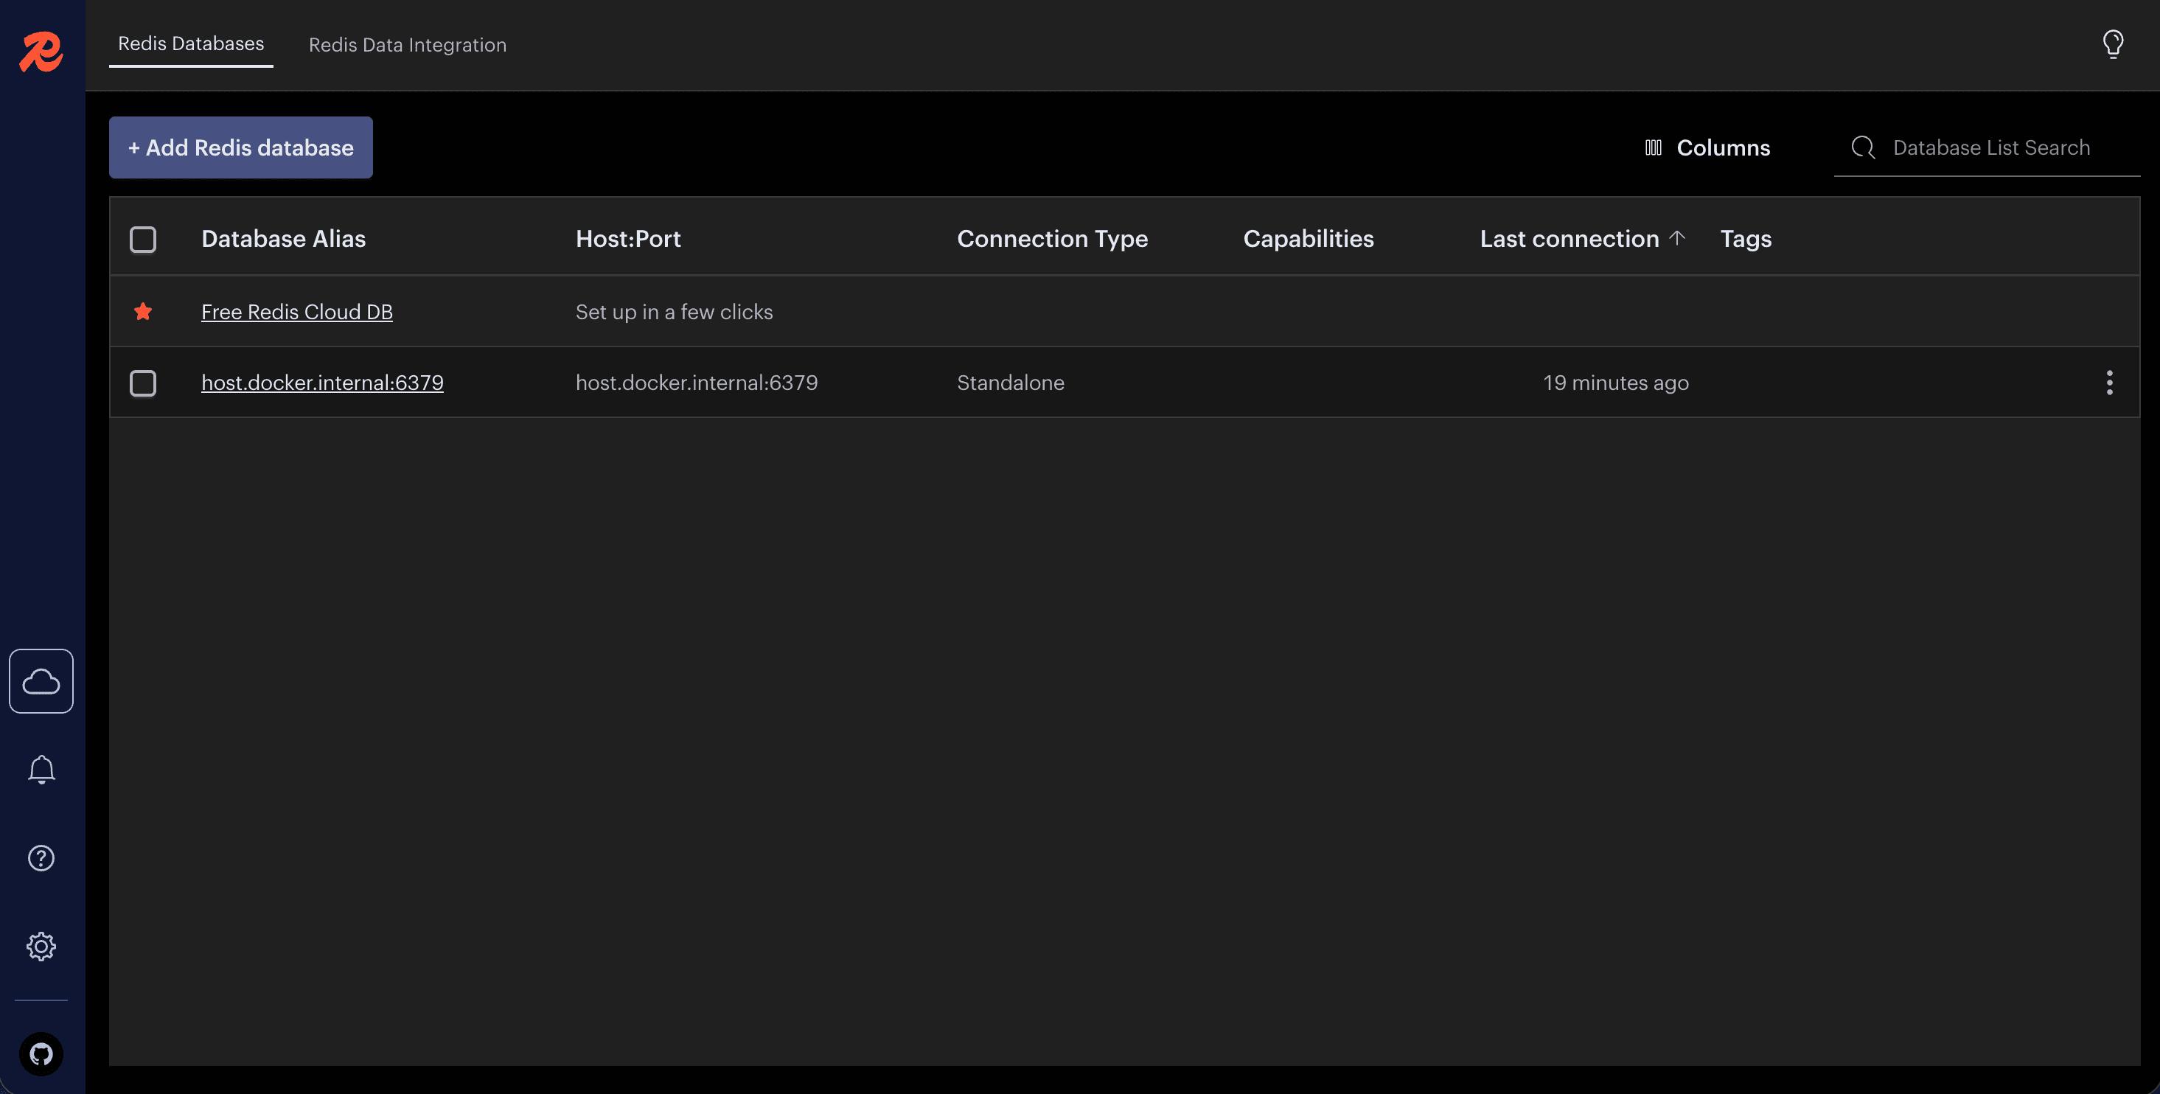2160x1094 pixels.
Task: Switch to the Redis Data Integration tab
Action: pyautogui.click(x=408, y=44)
